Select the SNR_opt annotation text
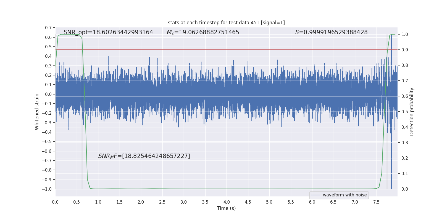Screen dimensions: 442x221 coord(108,32)
